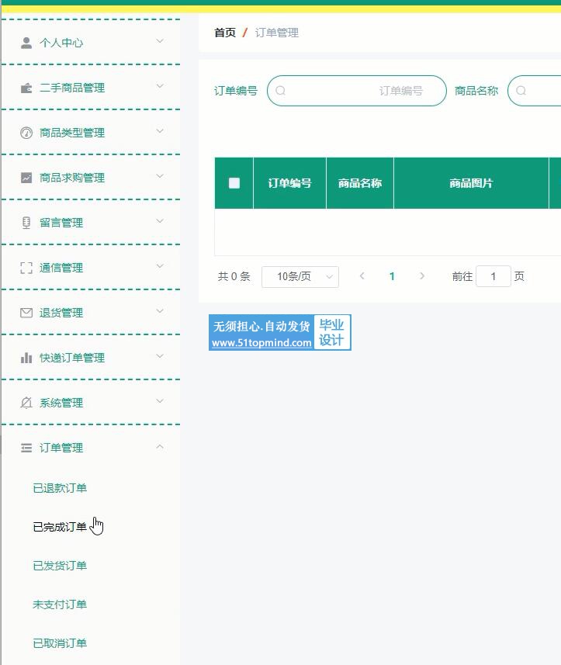Expand the 系统管理 chevron
Screen dimensions: 561x665
[x=160, y=400]
